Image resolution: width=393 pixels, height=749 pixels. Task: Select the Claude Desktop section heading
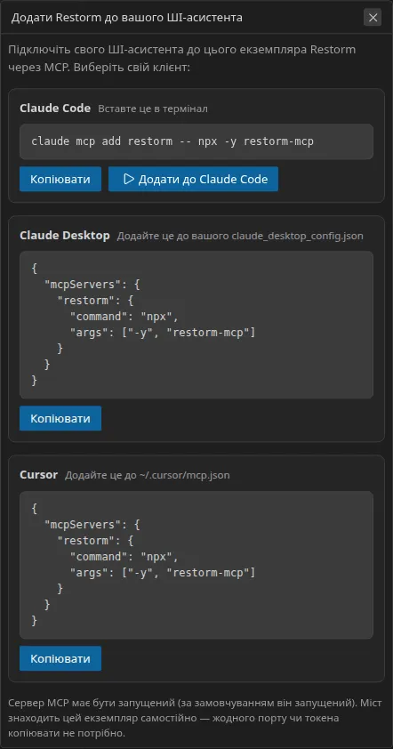click(x=65, y=236)
